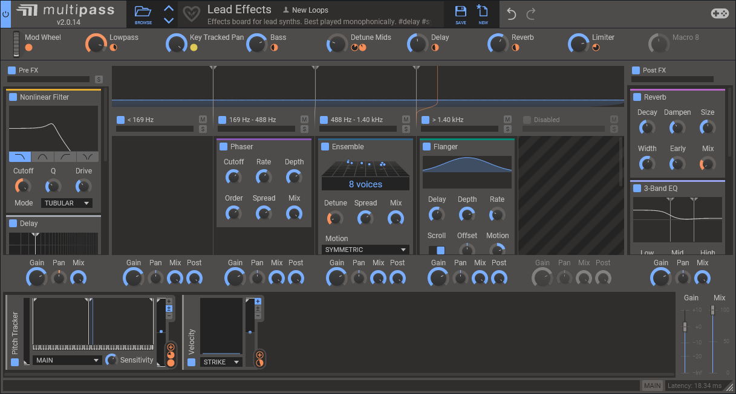Image resolution: width=736 pixels, height=394 pixels.
Task: Toggle the Phaser effect on/off
Action: (223, 147)
